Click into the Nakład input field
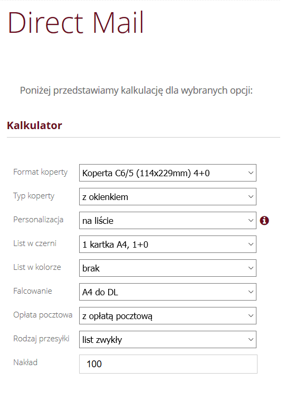 click(x=168, y=364)
